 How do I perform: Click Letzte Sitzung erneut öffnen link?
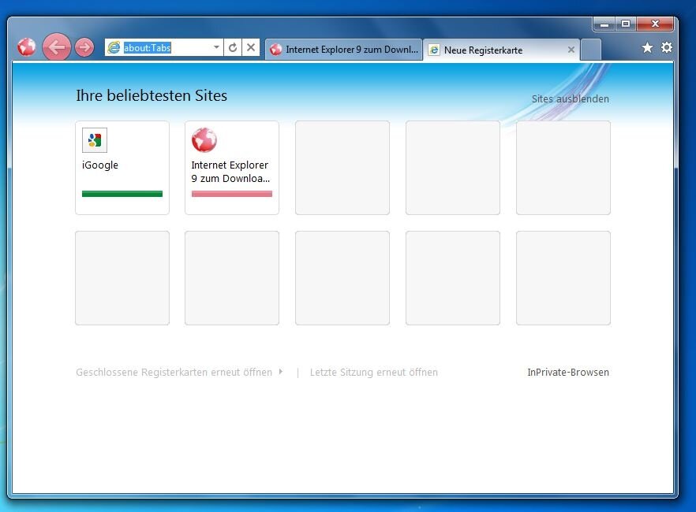point(373,373)
